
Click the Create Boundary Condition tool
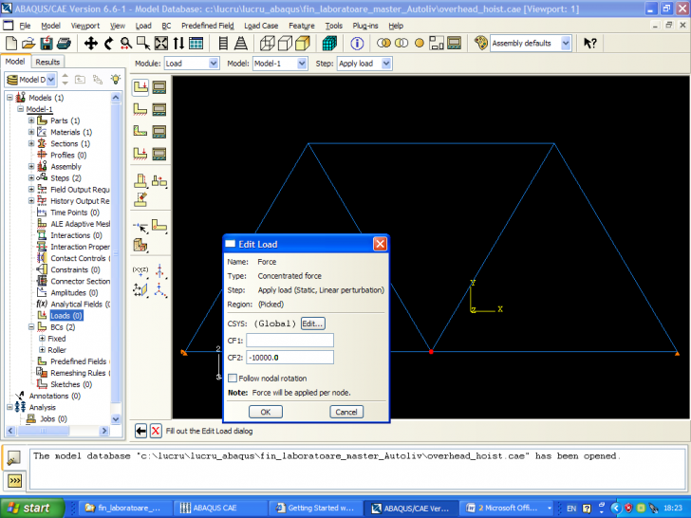coord(140,109)
